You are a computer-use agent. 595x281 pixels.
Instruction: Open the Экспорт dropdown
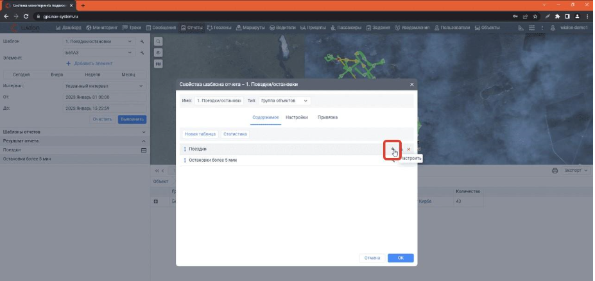click(574, 171)
